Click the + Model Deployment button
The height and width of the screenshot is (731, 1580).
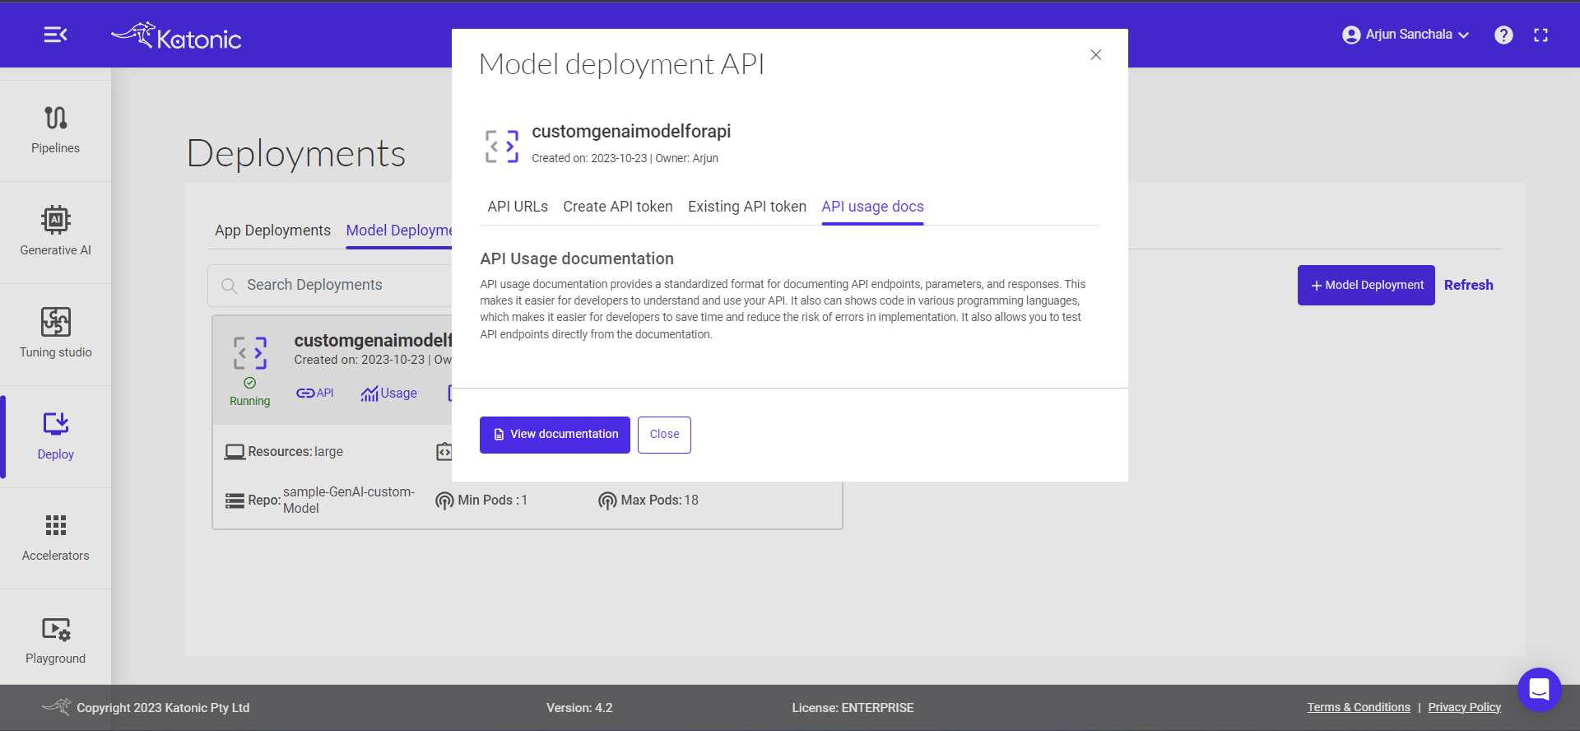[x=1366, y=285]
